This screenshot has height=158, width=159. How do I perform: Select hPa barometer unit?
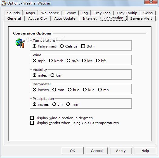pyautogui.click(x=74, y=90)
